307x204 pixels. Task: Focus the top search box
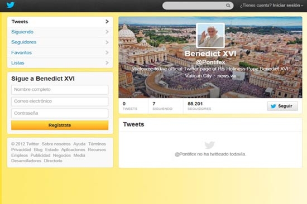click(198, 6)
